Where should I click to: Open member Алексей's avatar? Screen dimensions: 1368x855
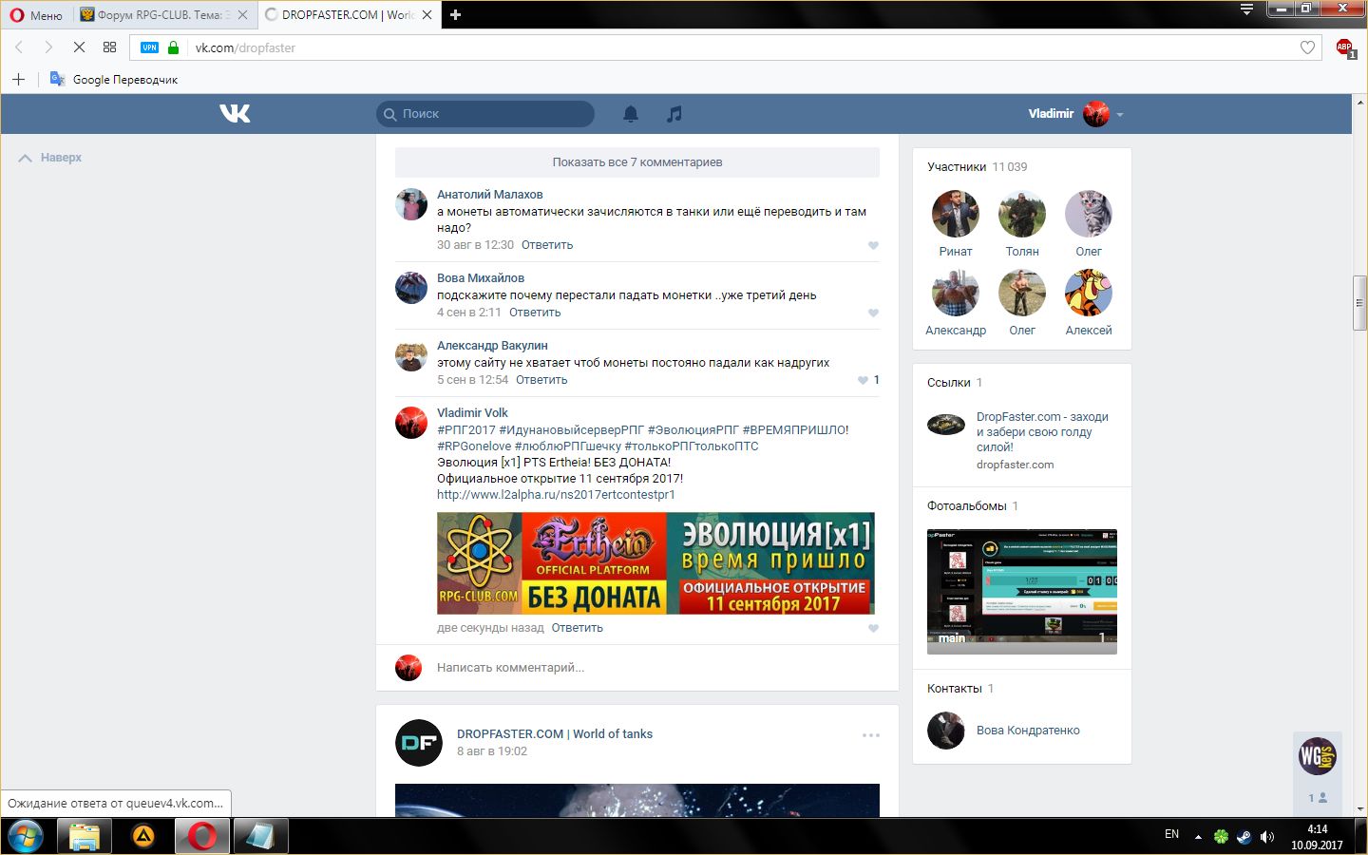tap(1089, 293)
